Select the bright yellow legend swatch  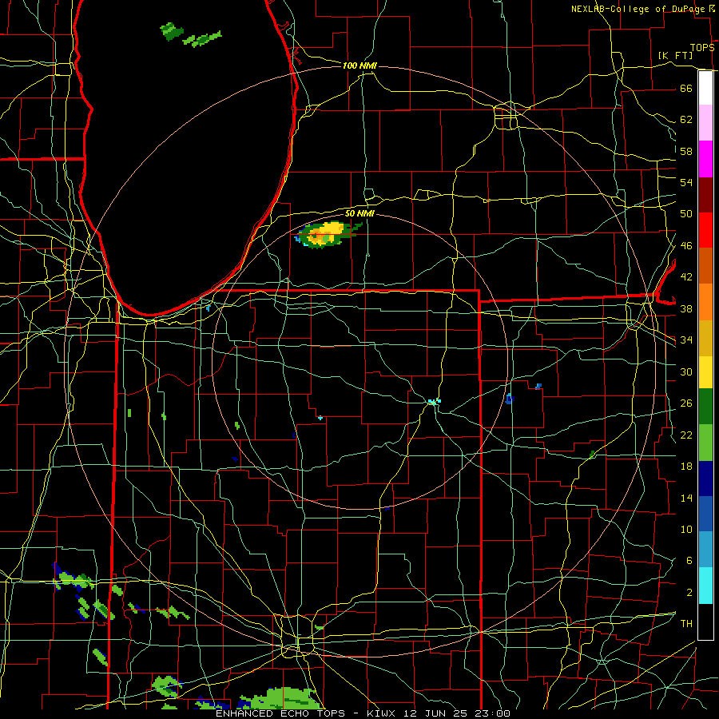tap(705, 371)
